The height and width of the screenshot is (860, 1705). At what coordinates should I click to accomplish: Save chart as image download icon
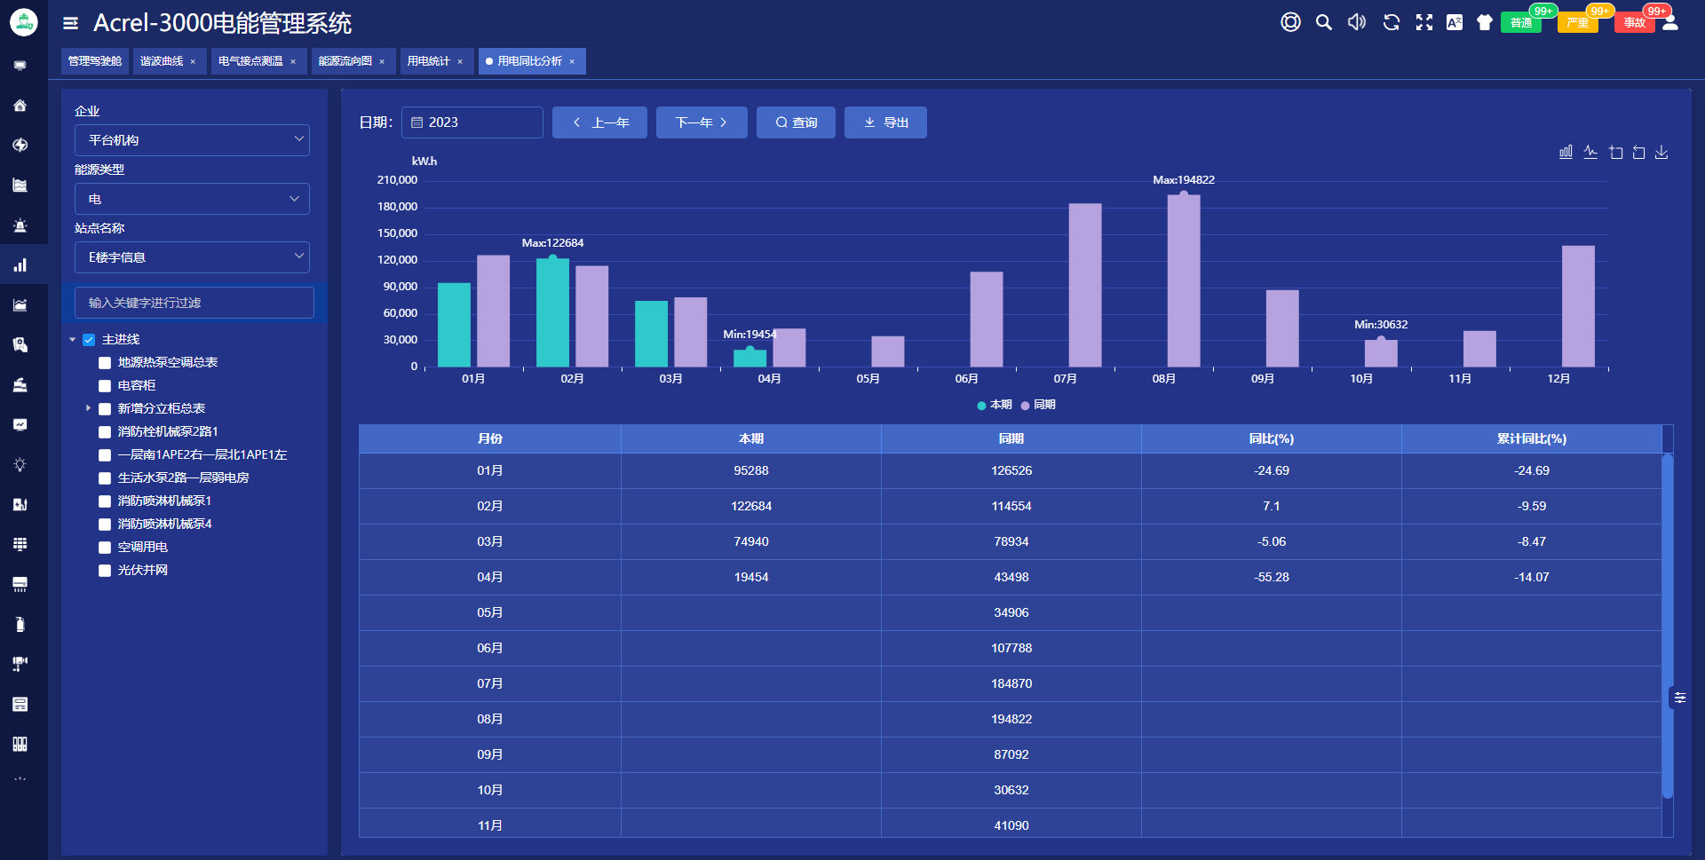click(1661, 153)
